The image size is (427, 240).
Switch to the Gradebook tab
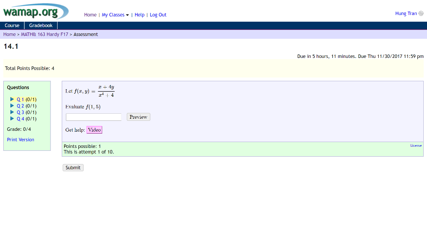click(40, 25)
